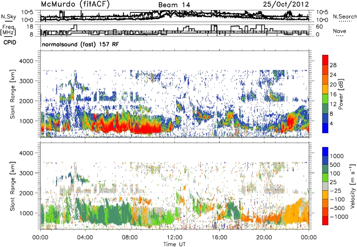Click the '-25' tick on Velocity scale
The image size is (357, 247).
click(x=336, y=190)
